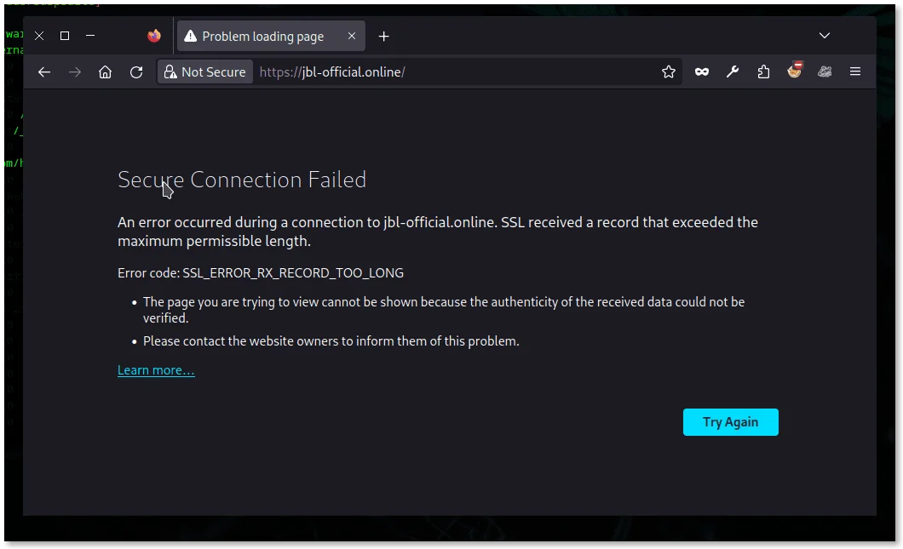Open the Learn more… link
Viewport: 903px width, 549px height.
(x=156, y=370)
